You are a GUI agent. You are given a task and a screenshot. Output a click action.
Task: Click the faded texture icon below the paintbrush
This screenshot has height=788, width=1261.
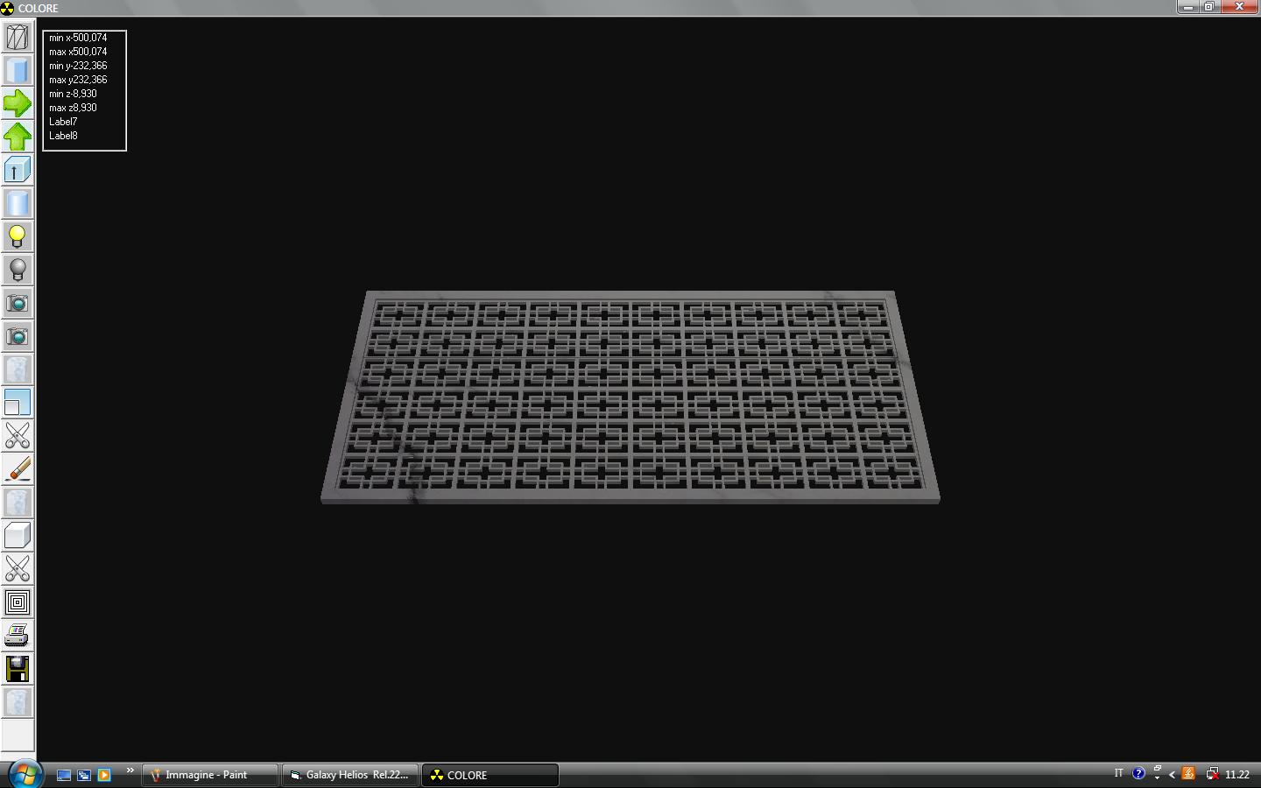(x=18, y=503)
